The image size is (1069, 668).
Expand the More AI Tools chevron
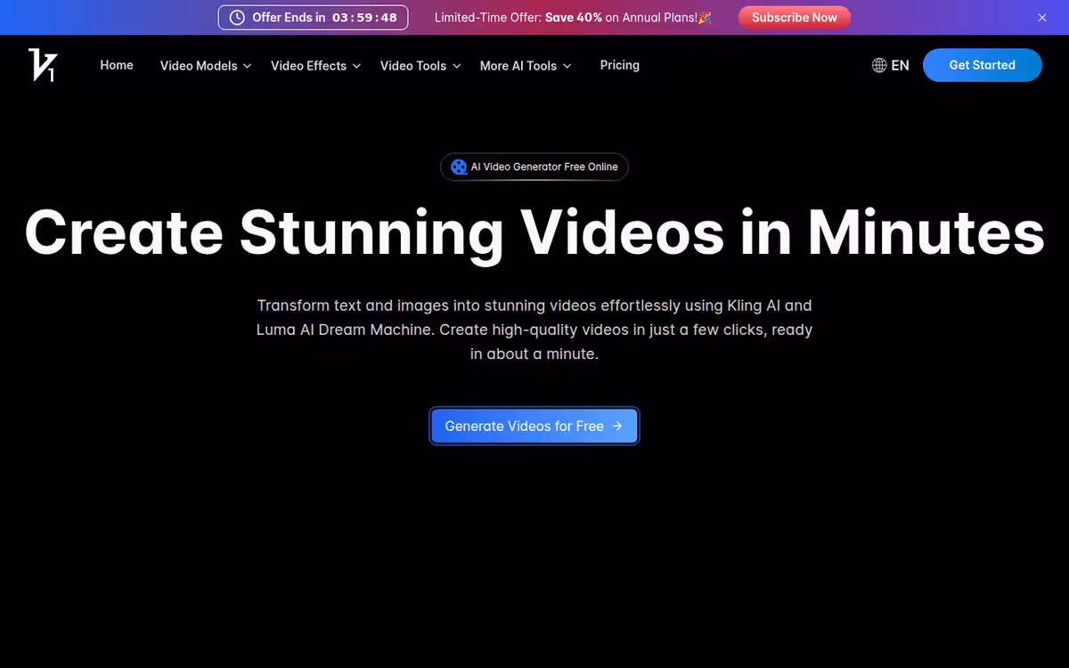pyautogui.click(x=567, y=66)
